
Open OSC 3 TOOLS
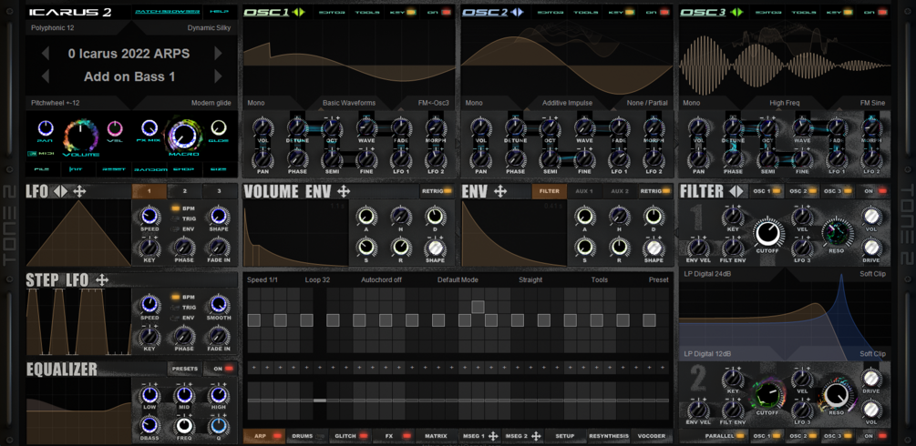tap(804, 12)
